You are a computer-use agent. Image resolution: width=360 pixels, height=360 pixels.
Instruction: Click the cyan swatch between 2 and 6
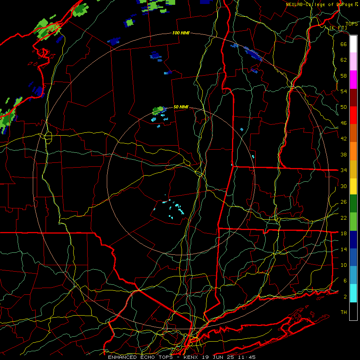pyautogui.click(x=353, y=293)
